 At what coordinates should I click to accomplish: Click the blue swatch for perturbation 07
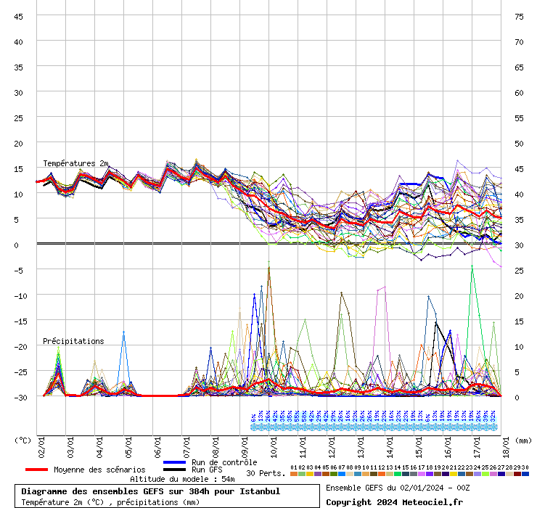coord(342,474)
